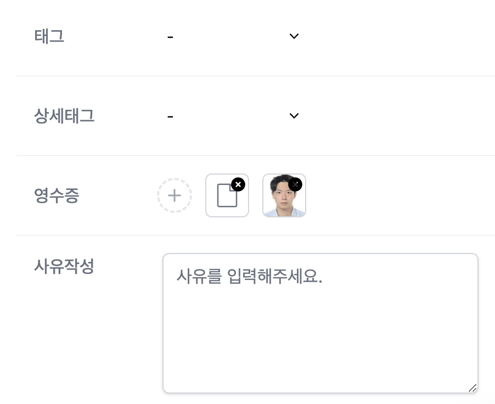Click the 상세태그 field label

[64, 116]
